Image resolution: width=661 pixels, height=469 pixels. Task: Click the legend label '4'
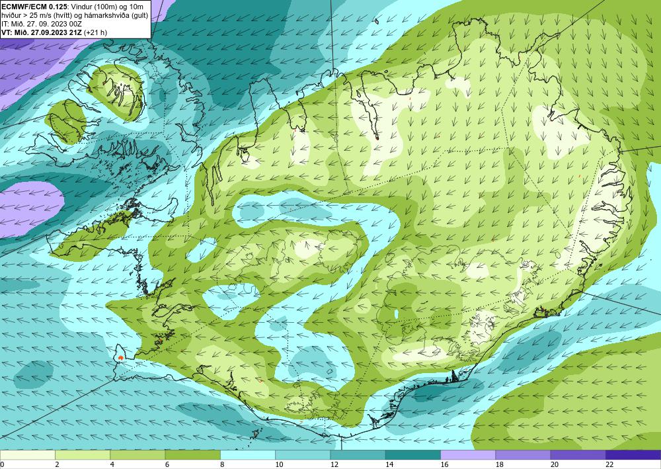[x=112, y=464]
